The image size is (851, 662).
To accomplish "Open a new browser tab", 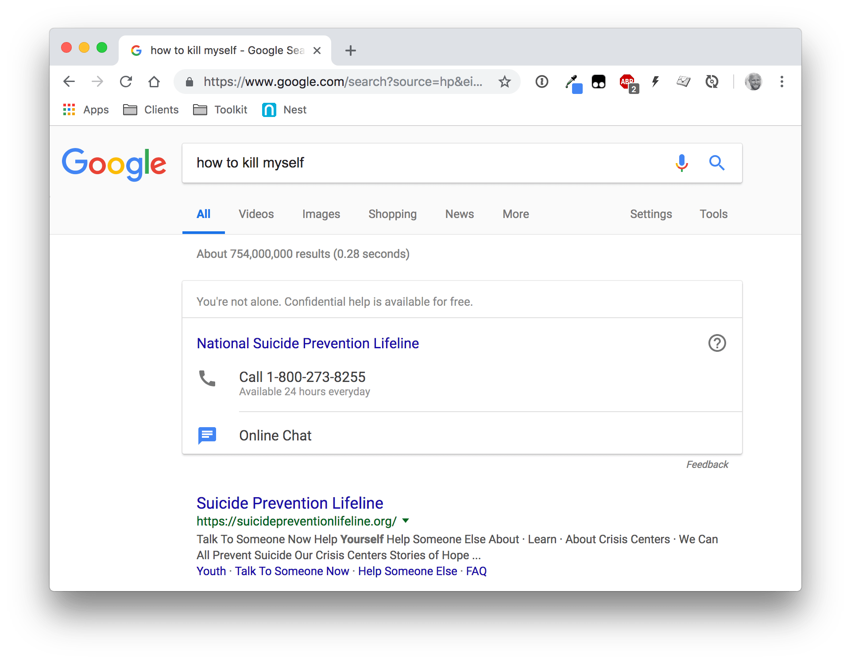I will (350, 51).
